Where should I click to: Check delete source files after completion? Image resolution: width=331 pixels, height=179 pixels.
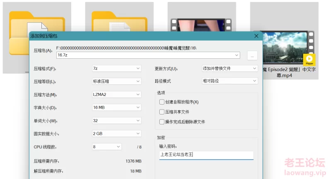[162, 122]
